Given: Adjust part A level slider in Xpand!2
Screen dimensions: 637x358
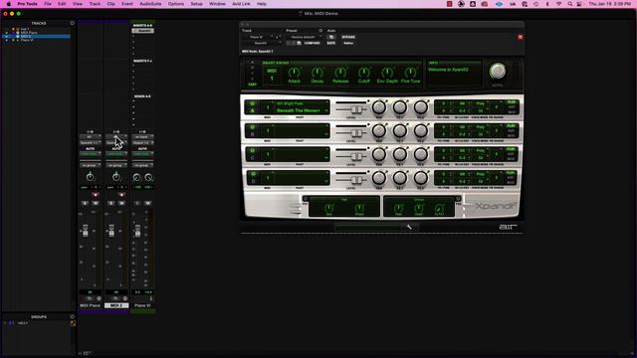Looking at the screenshot, I should pyautogui.click(x=356, y=109).
